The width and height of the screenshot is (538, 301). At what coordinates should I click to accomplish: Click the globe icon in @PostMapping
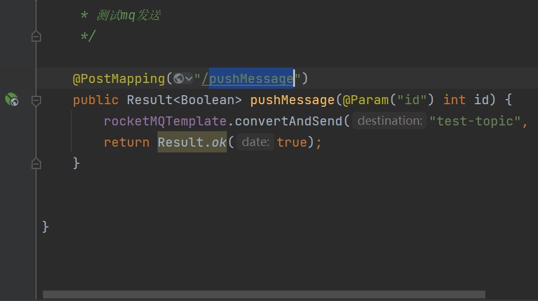click(x=178, y=79)
